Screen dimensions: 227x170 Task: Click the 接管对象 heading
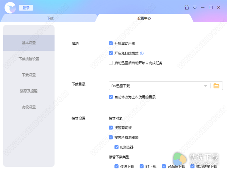(115, 118)
